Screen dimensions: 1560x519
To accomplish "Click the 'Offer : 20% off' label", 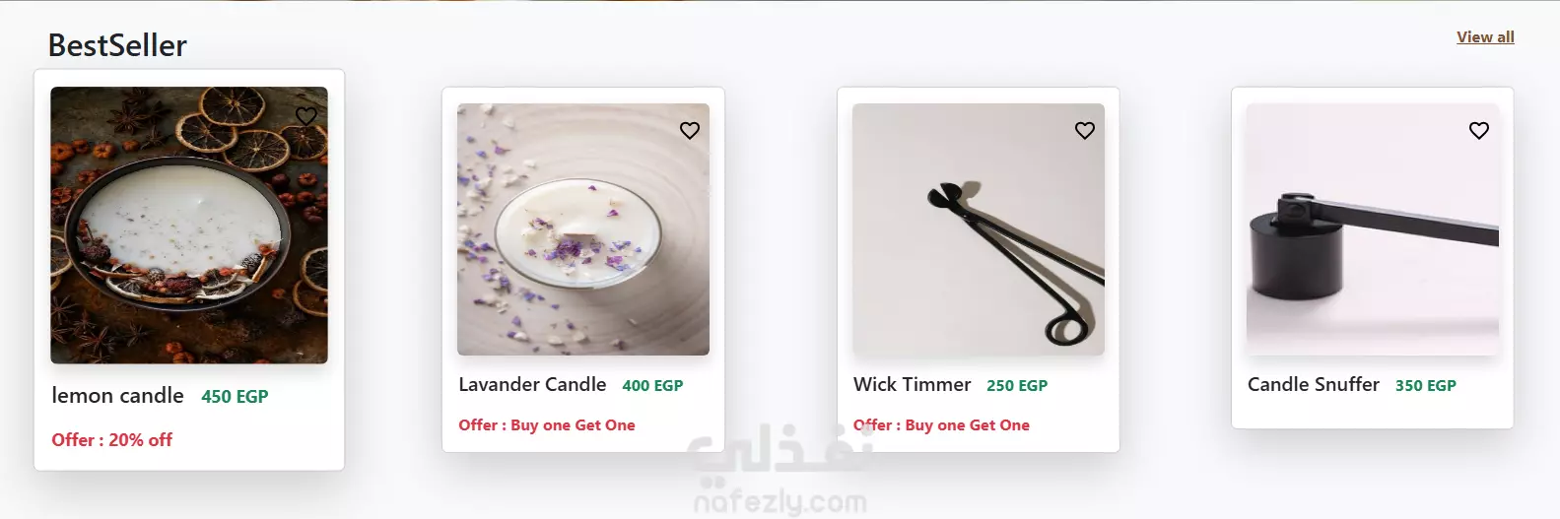I will (x=111, y=440).
